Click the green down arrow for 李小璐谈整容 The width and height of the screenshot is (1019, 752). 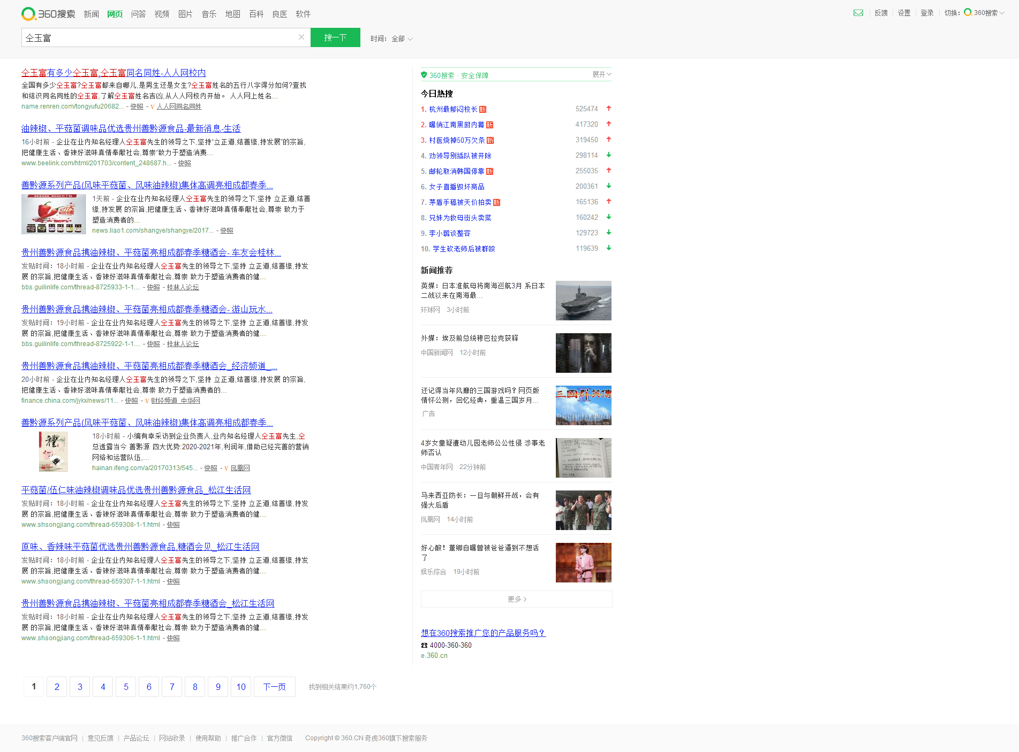(609, 232)
